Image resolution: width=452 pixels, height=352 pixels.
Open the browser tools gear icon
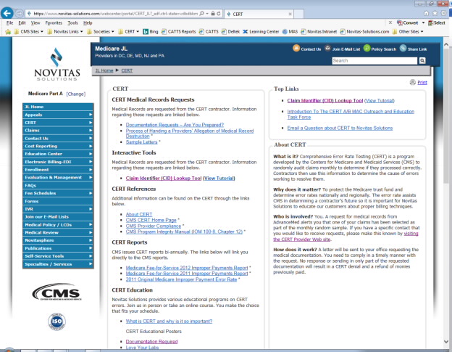coord(443,13)
